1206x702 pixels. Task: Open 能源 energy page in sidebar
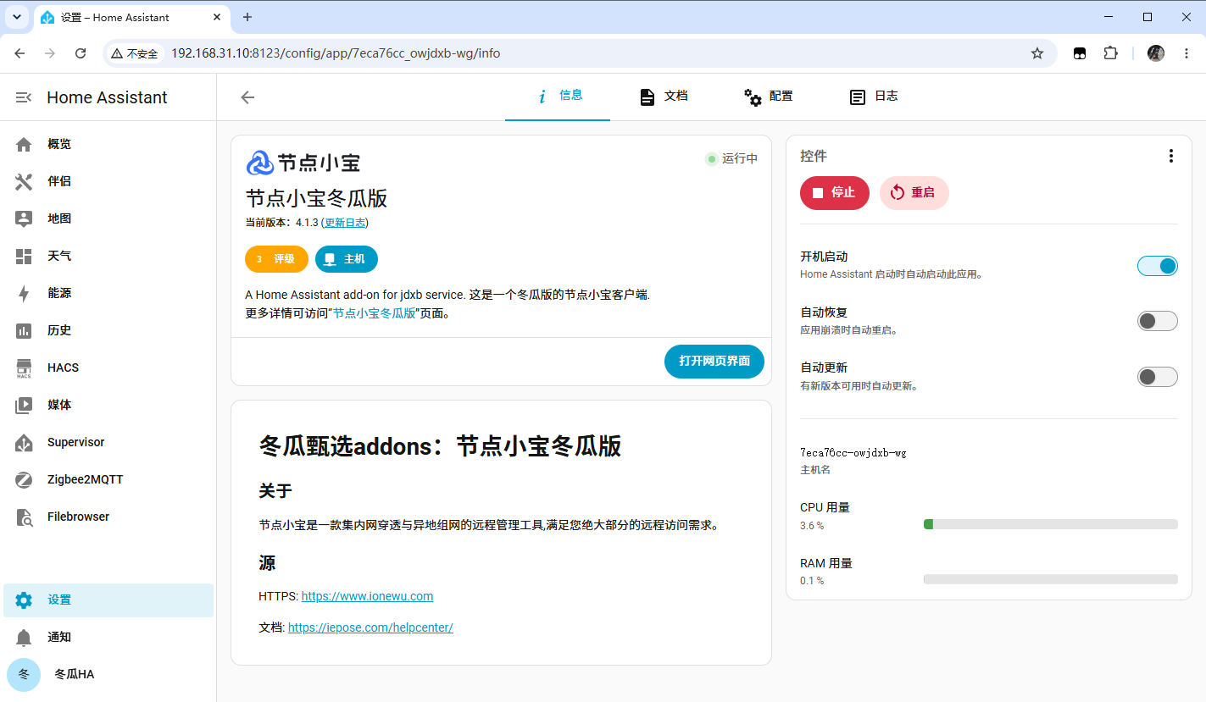(108, 293)
